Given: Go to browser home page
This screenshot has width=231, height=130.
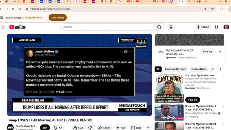Looking at the screenshot, I should (x=20, y=9).
